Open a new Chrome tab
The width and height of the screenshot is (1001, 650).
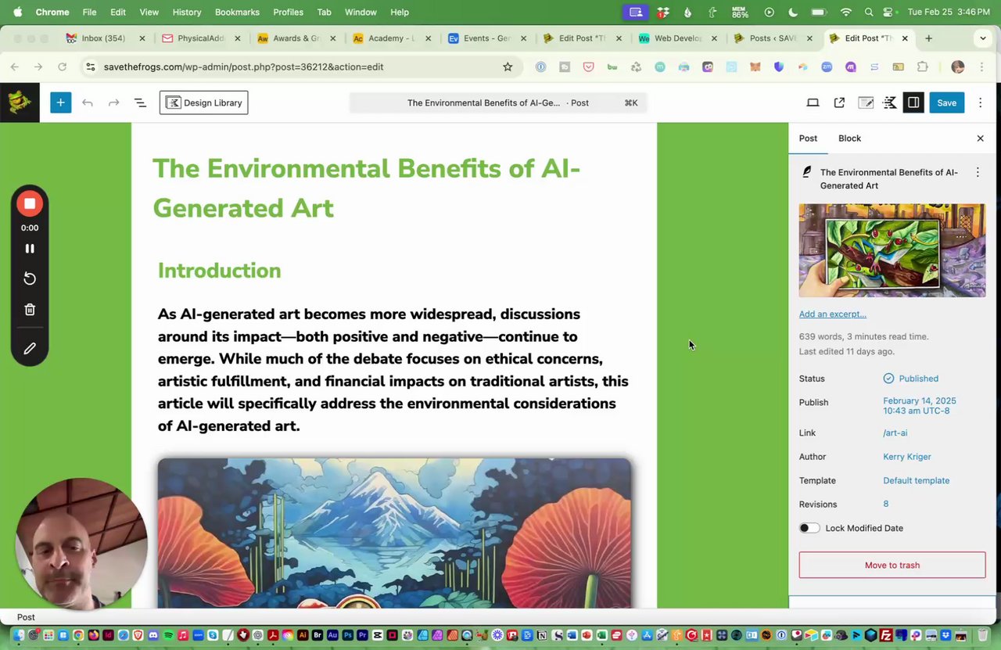point(928,38)
